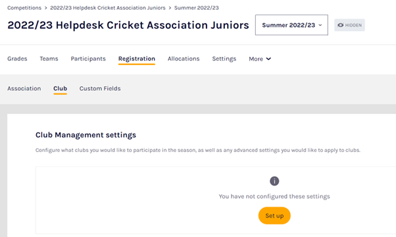The image size is (396, 237).
Task: Go to the Grades tab
Action: pos(17,59)
